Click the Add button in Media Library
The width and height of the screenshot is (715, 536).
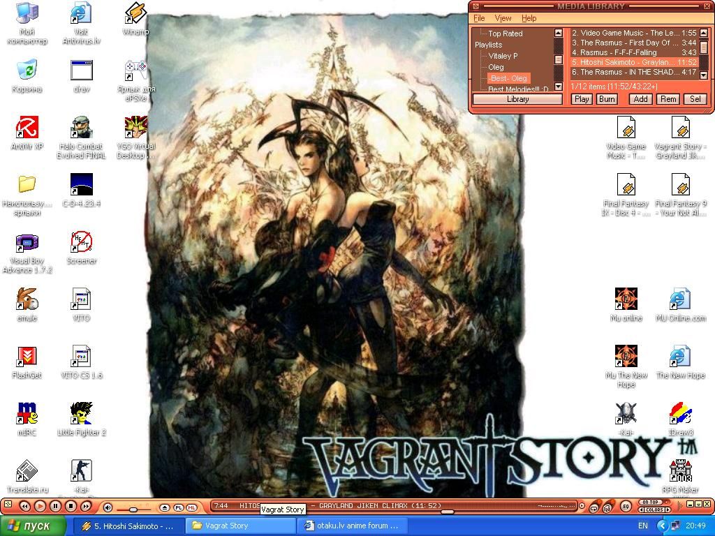(x=640, y=99)
